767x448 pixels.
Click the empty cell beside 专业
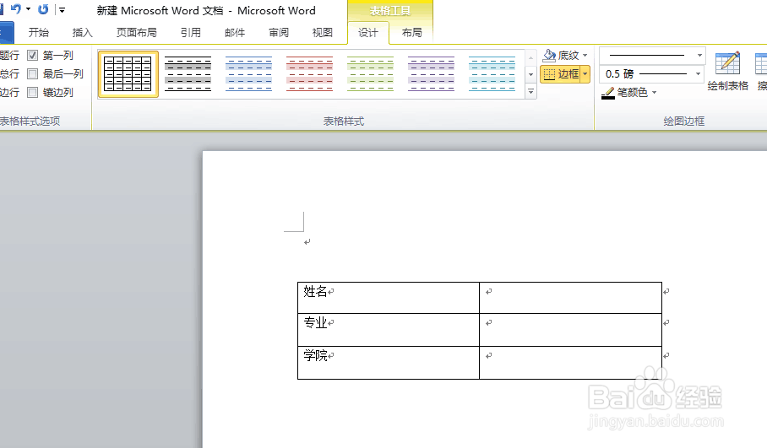coord(570,330)
